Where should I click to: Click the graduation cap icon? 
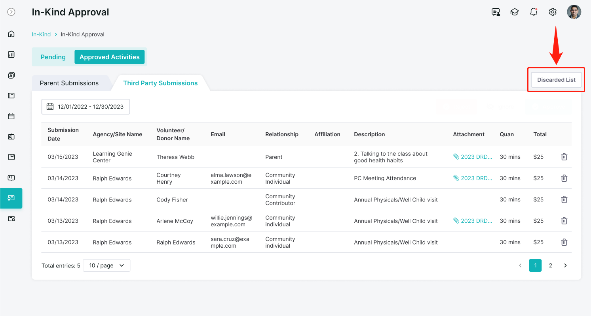(515, 12)
